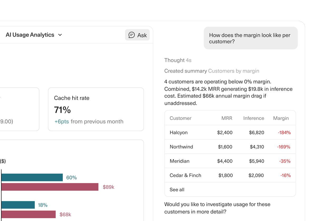The image size is (326, 221).
Task: Click the Inference column header
Action: pos(254,118)
